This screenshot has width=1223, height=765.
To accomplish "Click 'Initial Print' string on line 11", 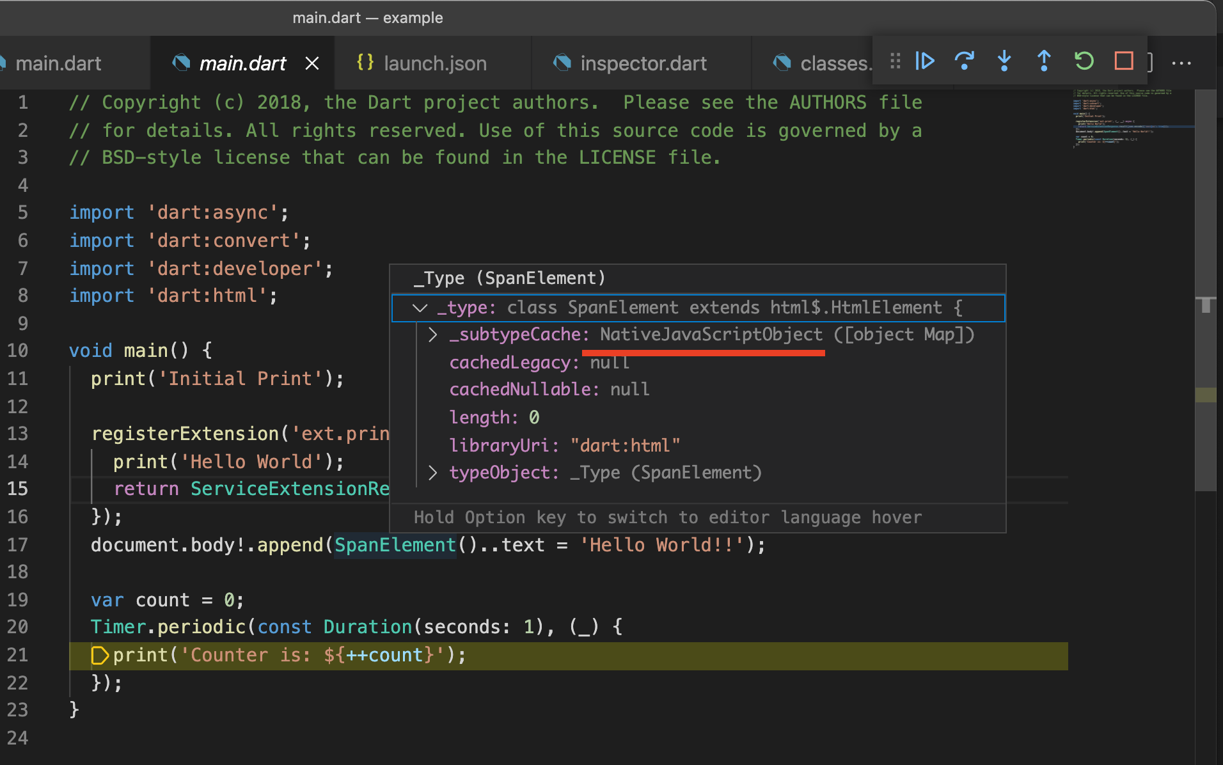I will [x=241, y=379].
